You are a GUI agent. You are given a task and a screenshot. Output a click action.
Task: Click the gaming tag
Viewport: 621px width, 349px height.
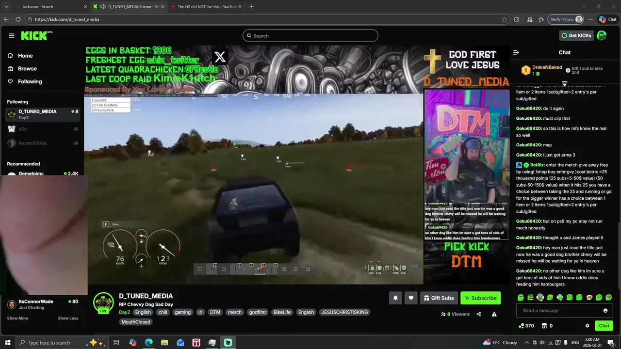tap(182, 312)
